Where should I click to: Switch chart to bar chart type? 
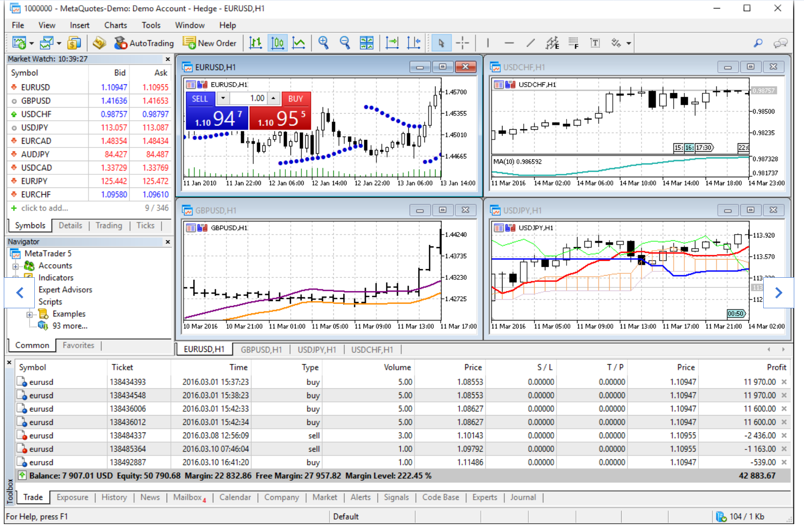(x=255, y=43)
